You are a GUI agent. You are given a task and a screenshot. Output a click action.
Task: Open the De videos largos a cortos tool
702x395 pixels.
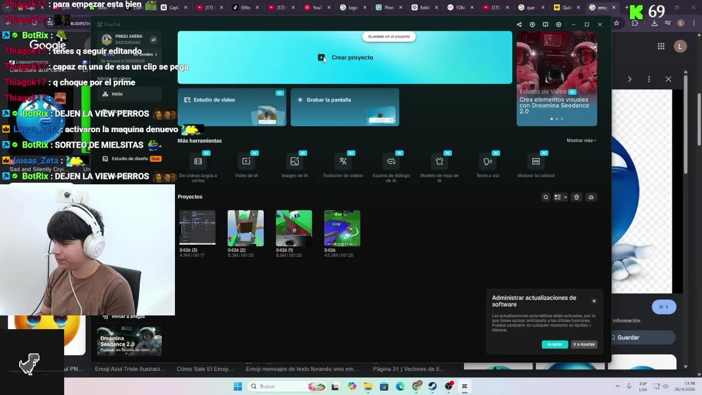tap(198, 167)
